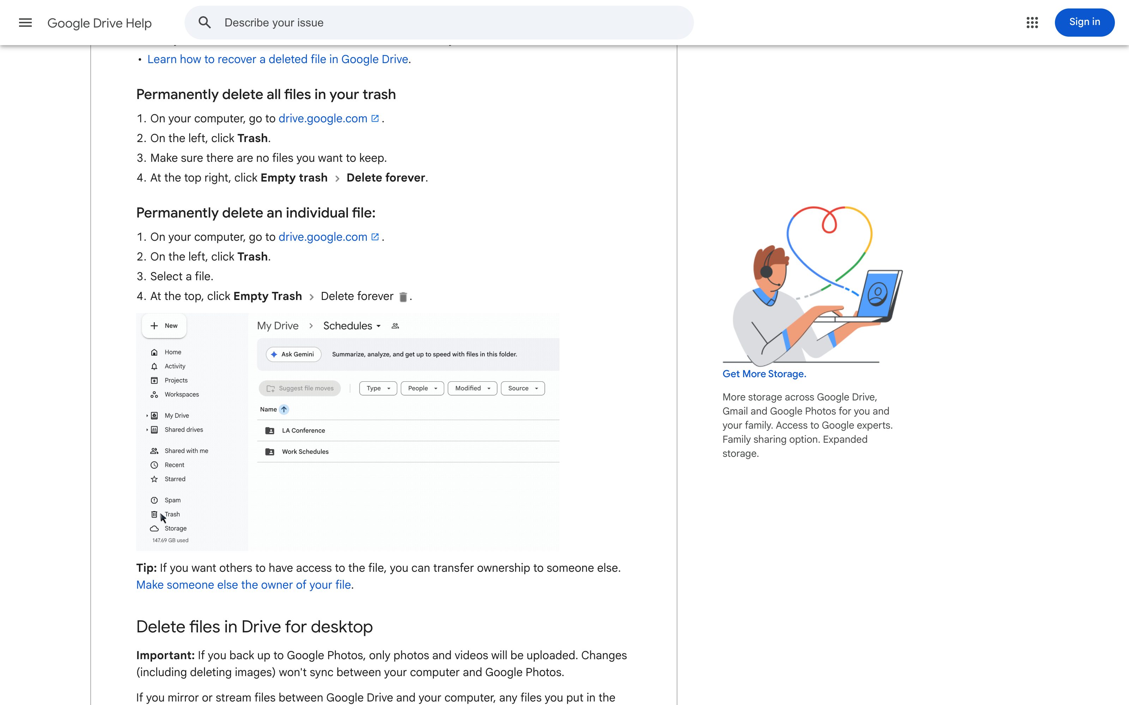
Task: Select Shared with me in sidebar
Action: point(186,451)
